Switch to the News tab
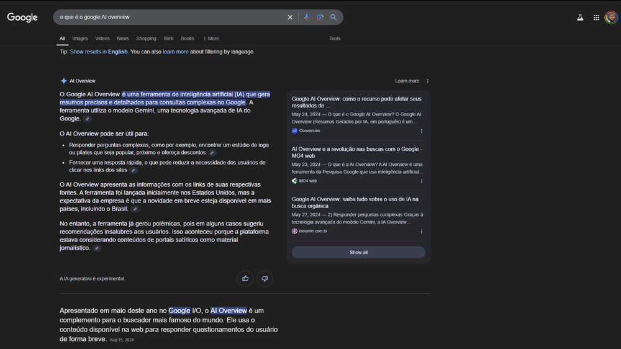Viewport: 621px width, 349px height. (123, 39)
